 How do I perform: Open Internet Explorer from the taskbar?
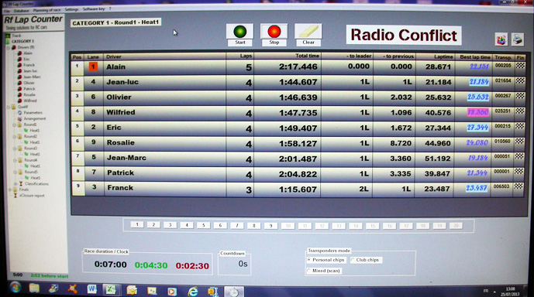(x=193, y=291)
